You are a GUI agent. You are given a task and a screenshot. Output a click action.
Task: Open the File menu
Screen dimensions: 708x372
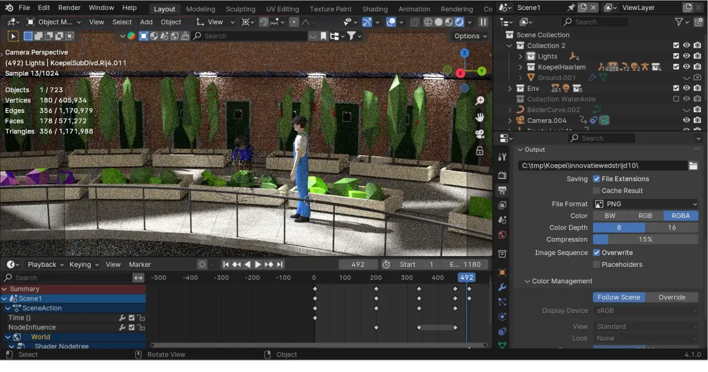click(x=24, y=8)
